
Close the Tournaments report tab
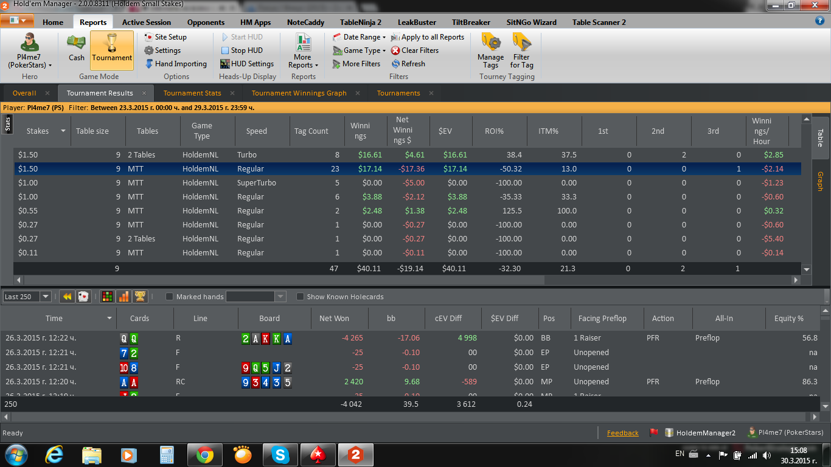(x=431, y=93)
